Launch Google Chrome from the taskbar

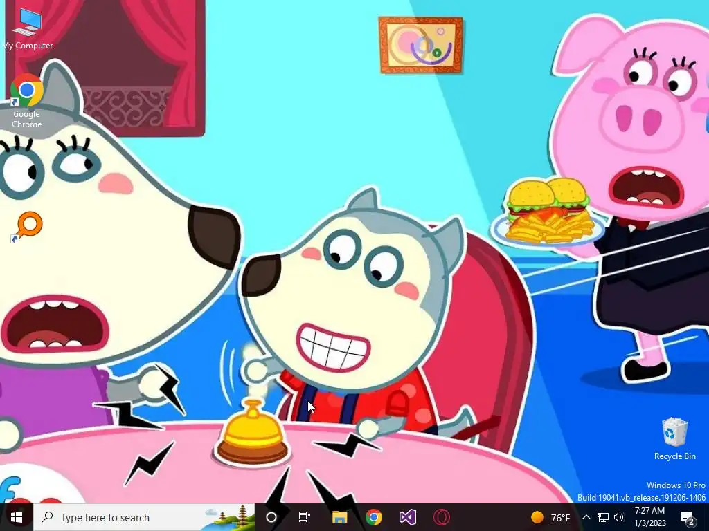tap(373, 517)
